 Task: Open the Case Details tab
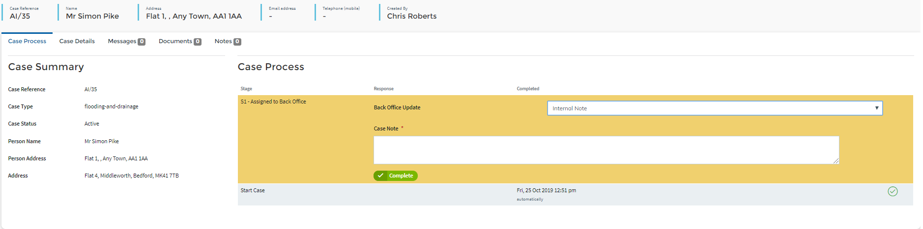coord(77,41)
